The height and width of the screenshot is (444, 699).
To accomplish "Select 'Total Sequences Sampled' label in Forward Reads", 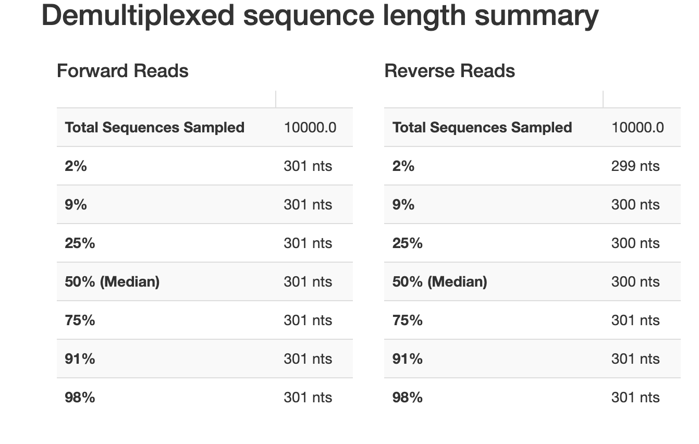I will pyautogui.click(x=154, y=128).
